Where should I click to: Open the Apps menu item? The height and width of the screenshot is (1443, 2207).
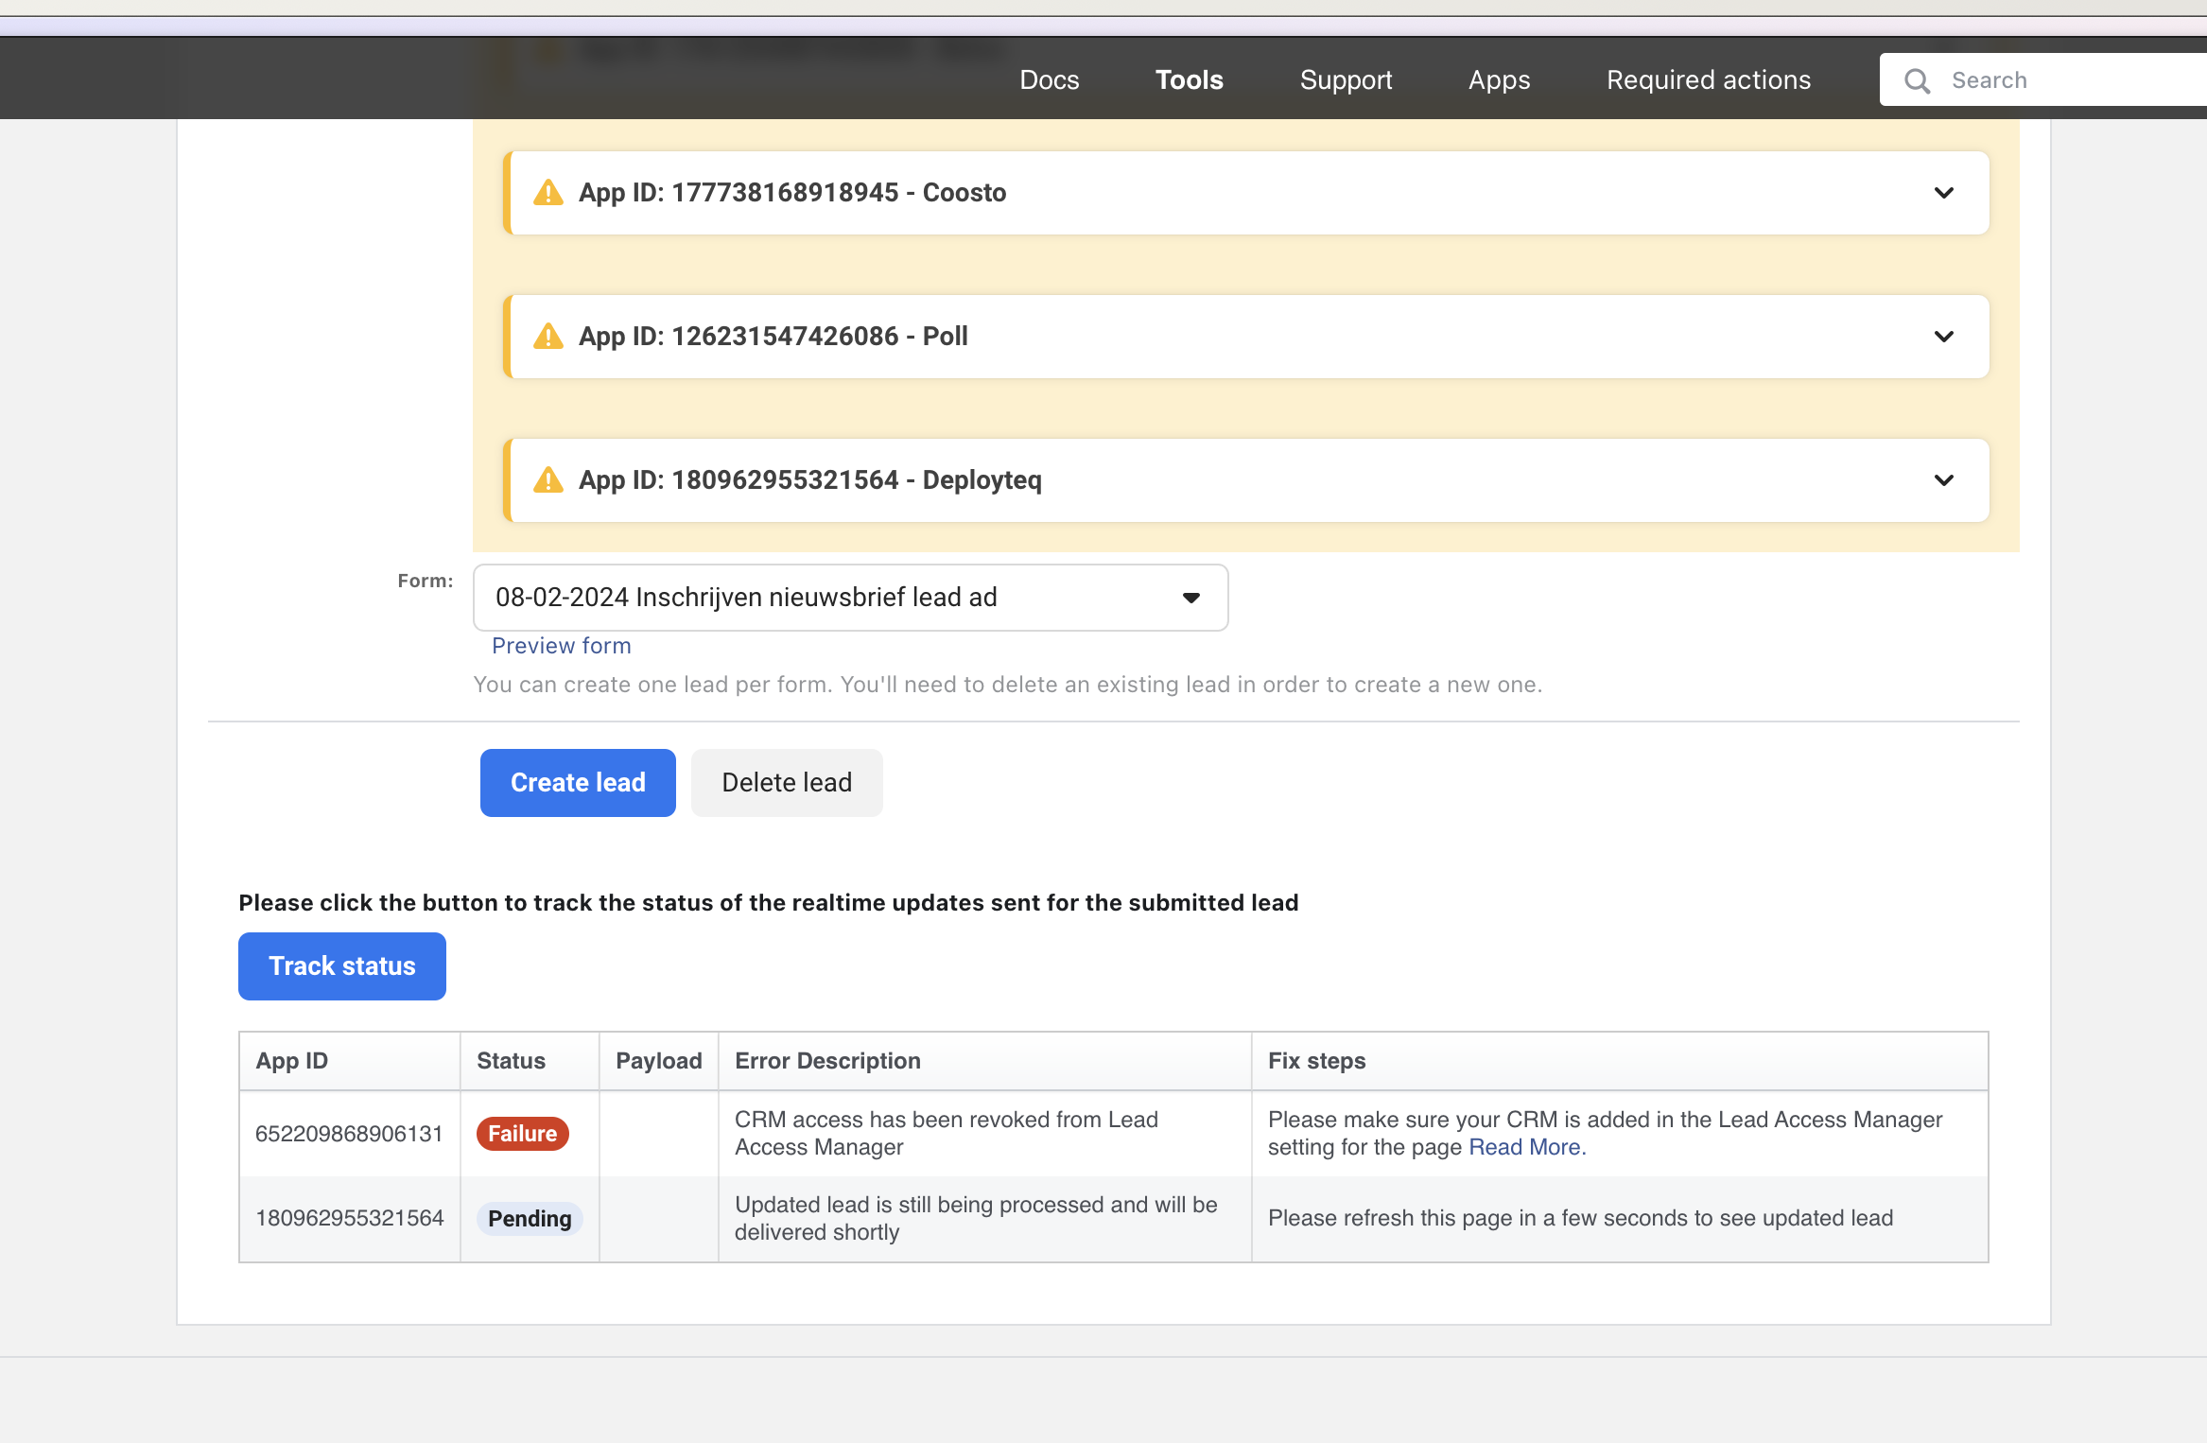point(1499,79)
